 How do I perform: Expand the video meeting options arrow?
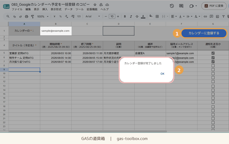[x=196, y=6]
